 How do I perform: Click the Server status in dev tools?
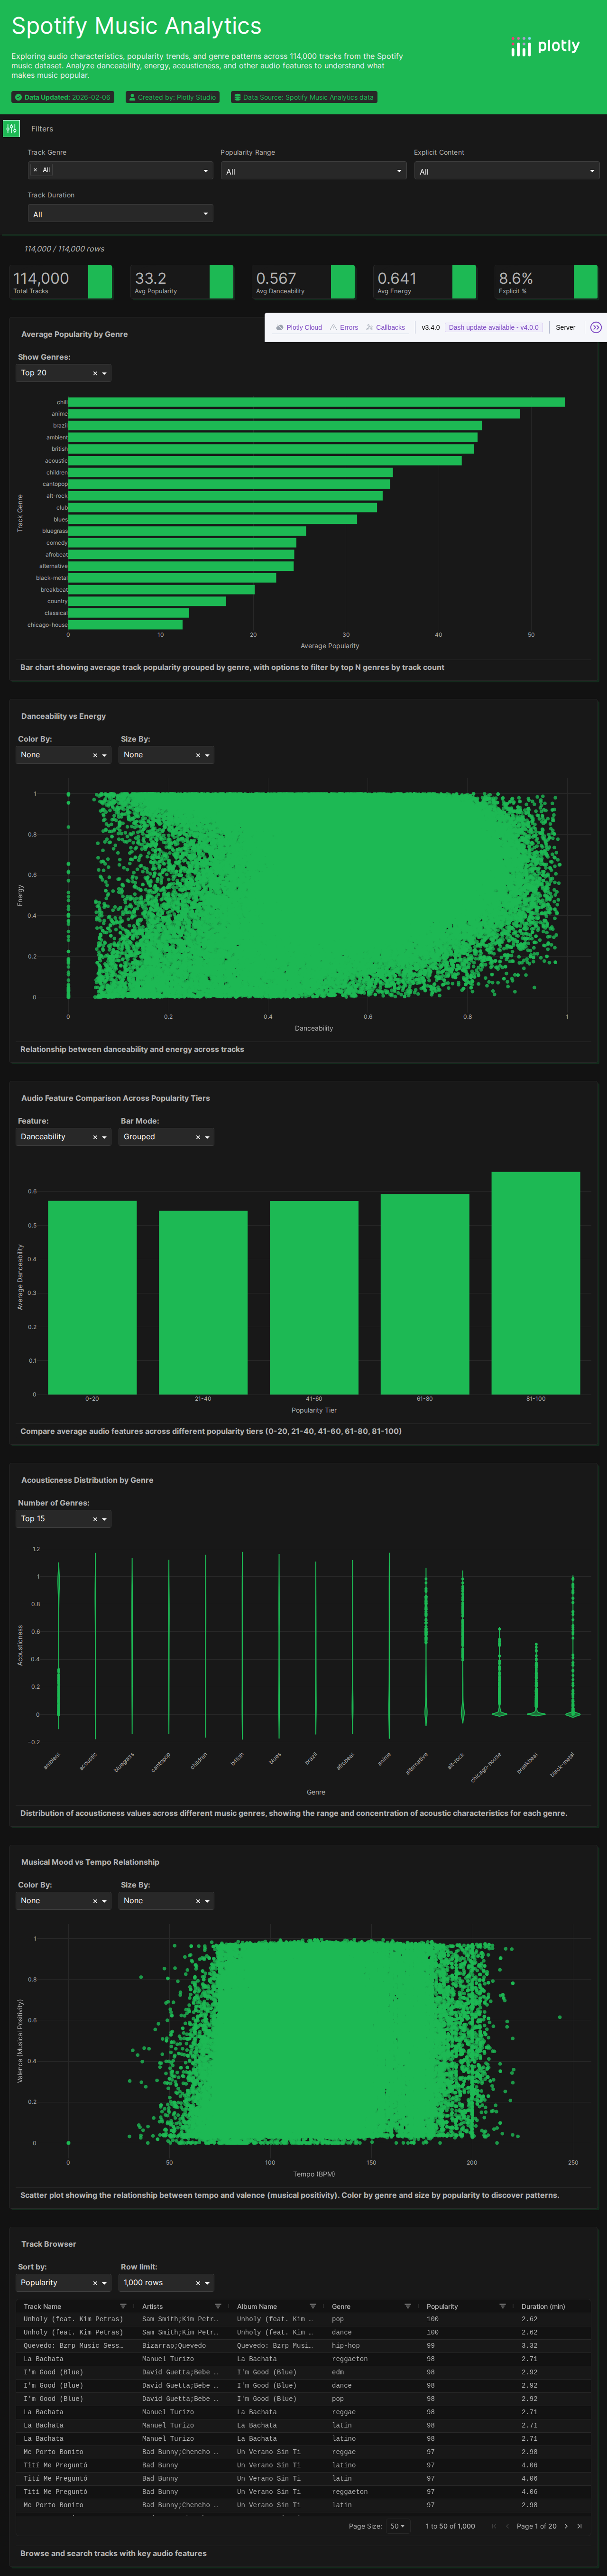566,327
